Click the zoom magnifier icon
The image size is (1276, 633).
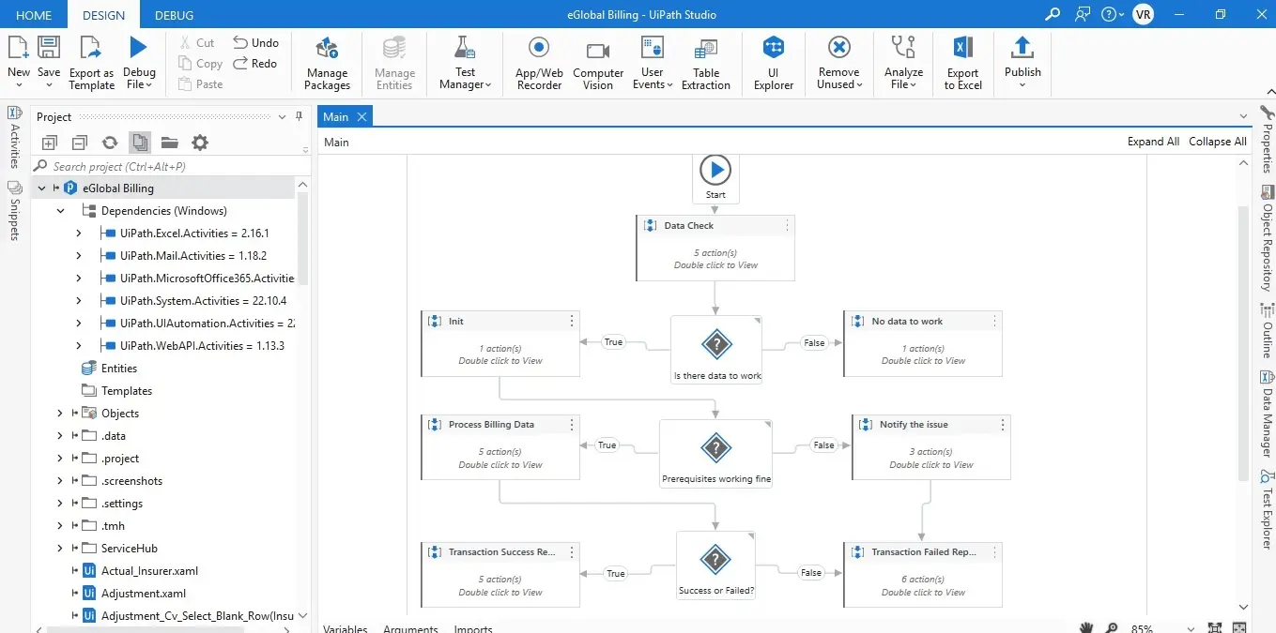coord(1112,627)
